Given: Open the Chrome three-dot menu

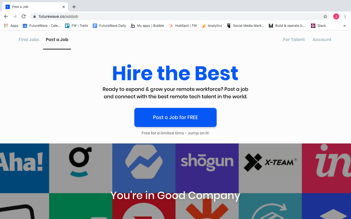Looking at the screenshot, I should 345,16.
